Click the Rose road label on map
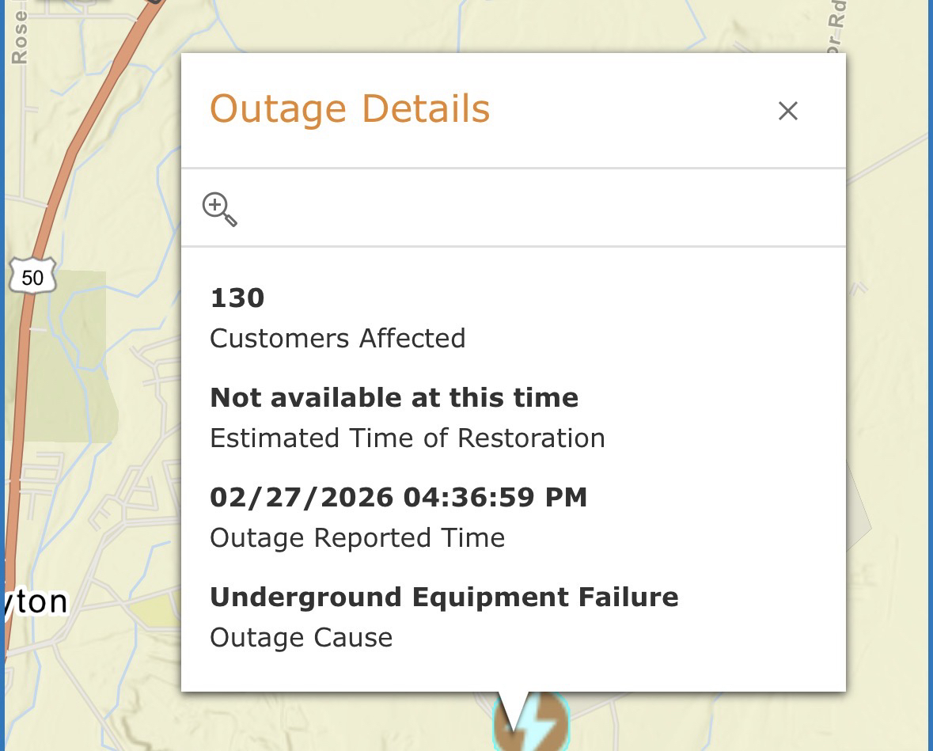 tap(19, 36)
